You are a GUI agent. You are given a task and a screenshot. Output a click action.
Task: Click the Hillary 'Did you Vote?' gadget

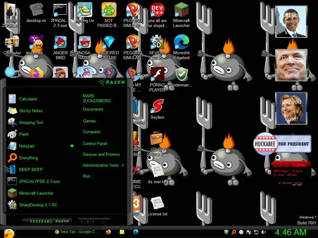click(x=291, y=108)
